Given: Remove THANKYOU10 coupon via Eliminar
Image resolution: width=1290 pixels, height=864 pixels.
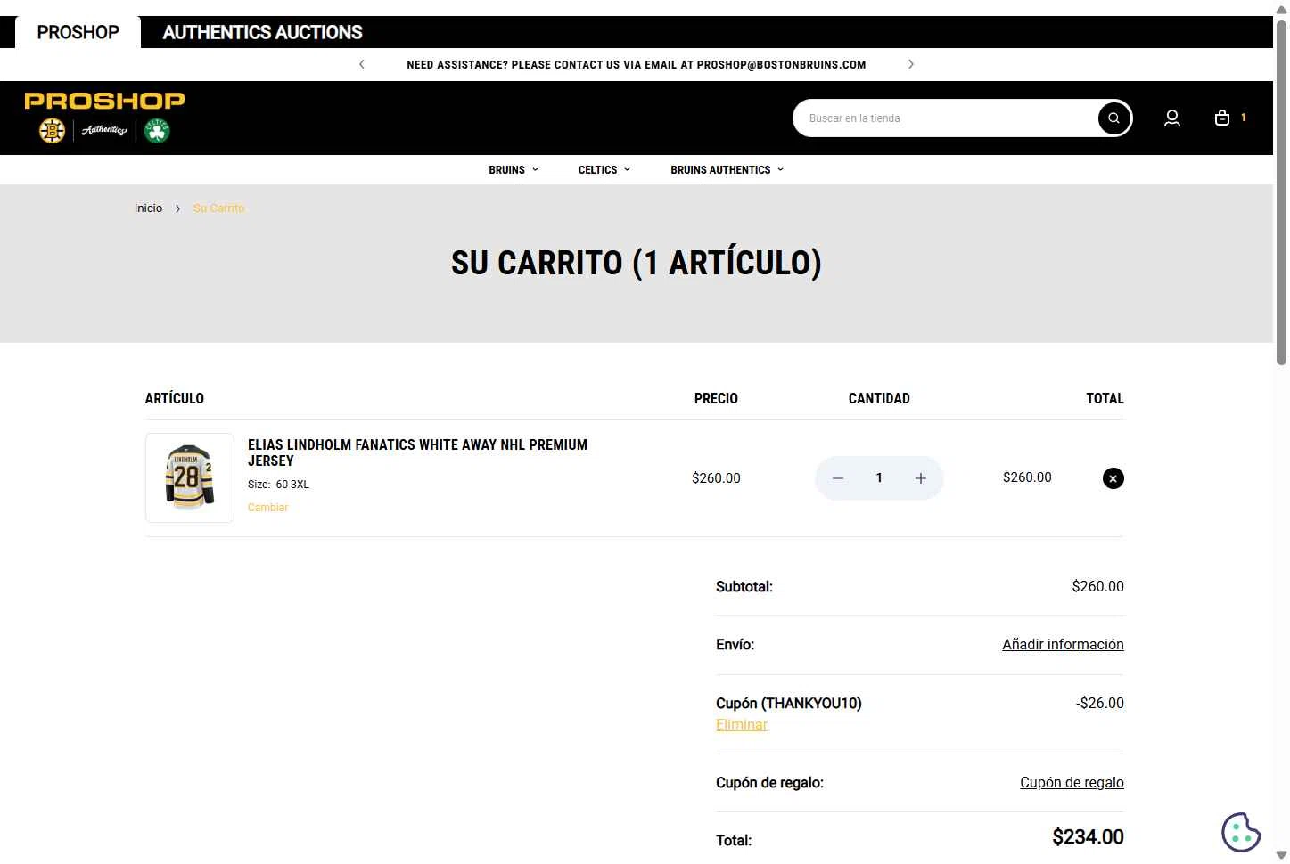Looking at the screenshot, I should click(x=742, y=724).
